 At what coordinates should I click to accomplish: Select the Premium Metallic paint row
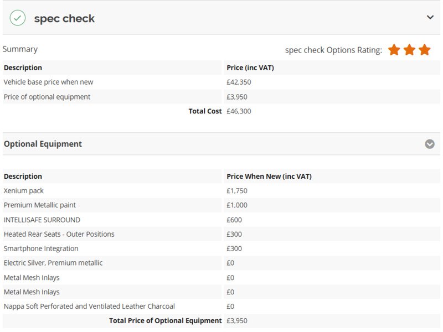221,205
